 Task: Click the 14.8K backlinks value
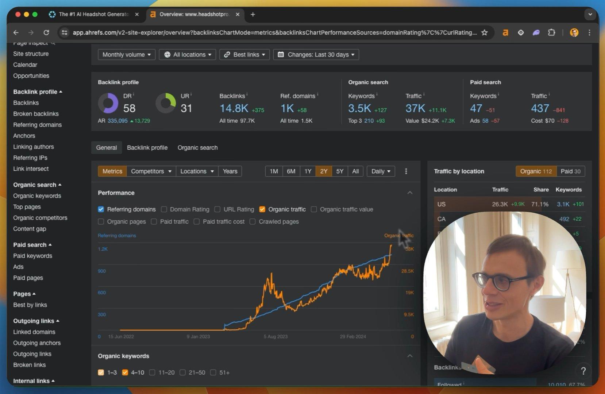tap(234, 108)
